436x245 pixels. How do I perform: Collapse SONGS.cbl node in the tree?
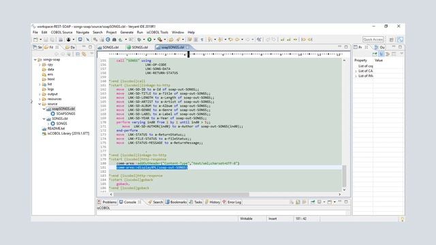point(44,119)
